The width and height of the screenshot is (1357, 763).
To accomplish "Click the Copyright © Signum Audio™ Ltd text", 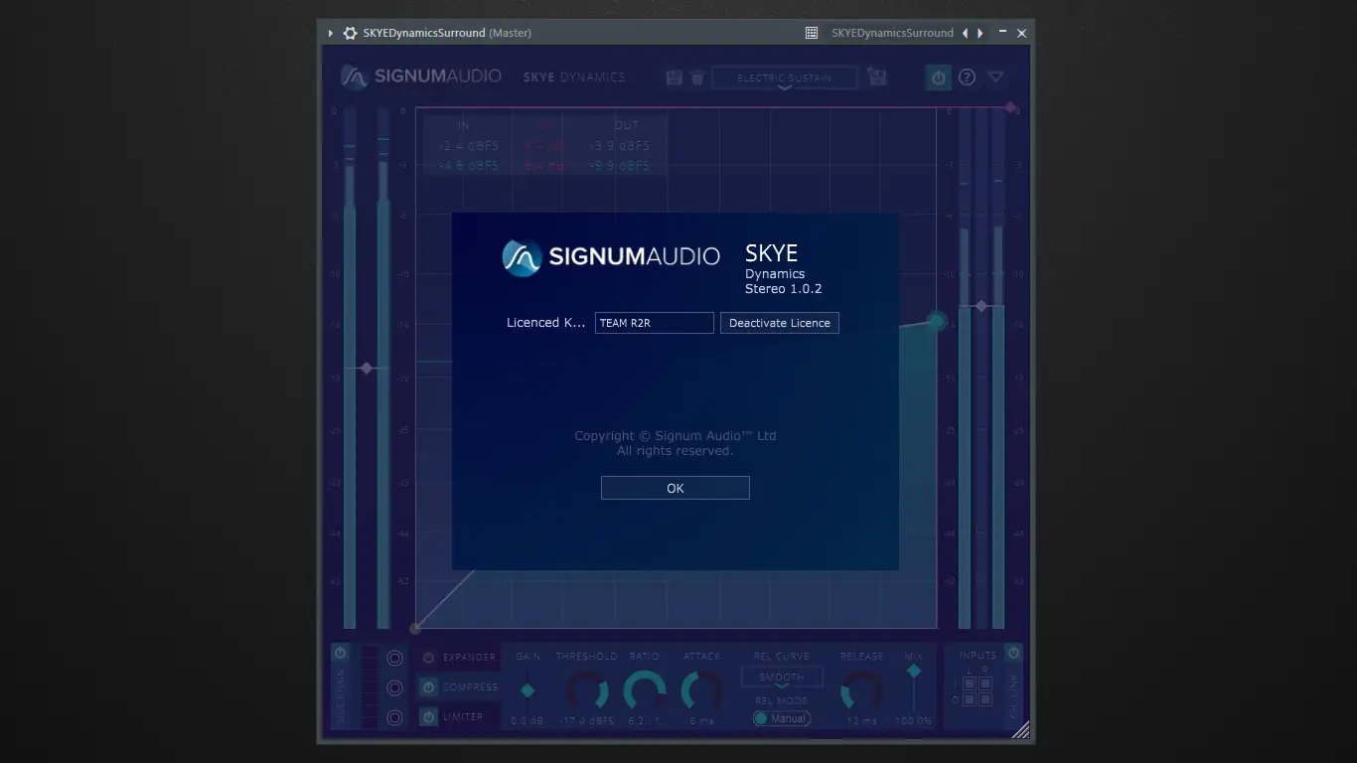I will (676, 436).
